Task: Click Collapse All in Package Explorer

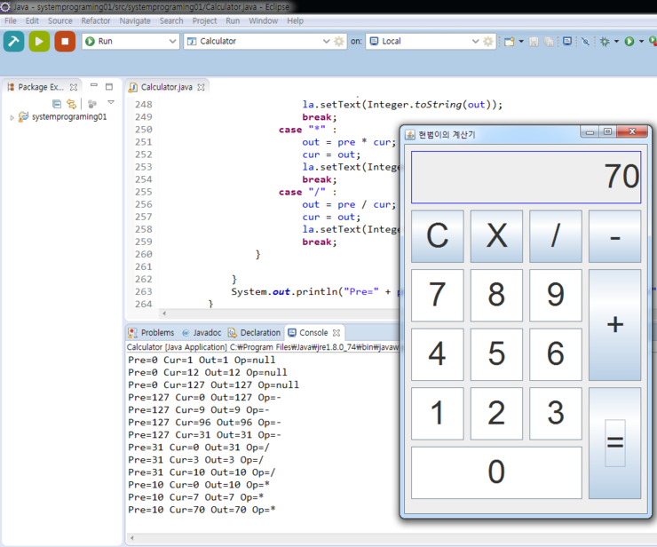Action: point(57,104)
